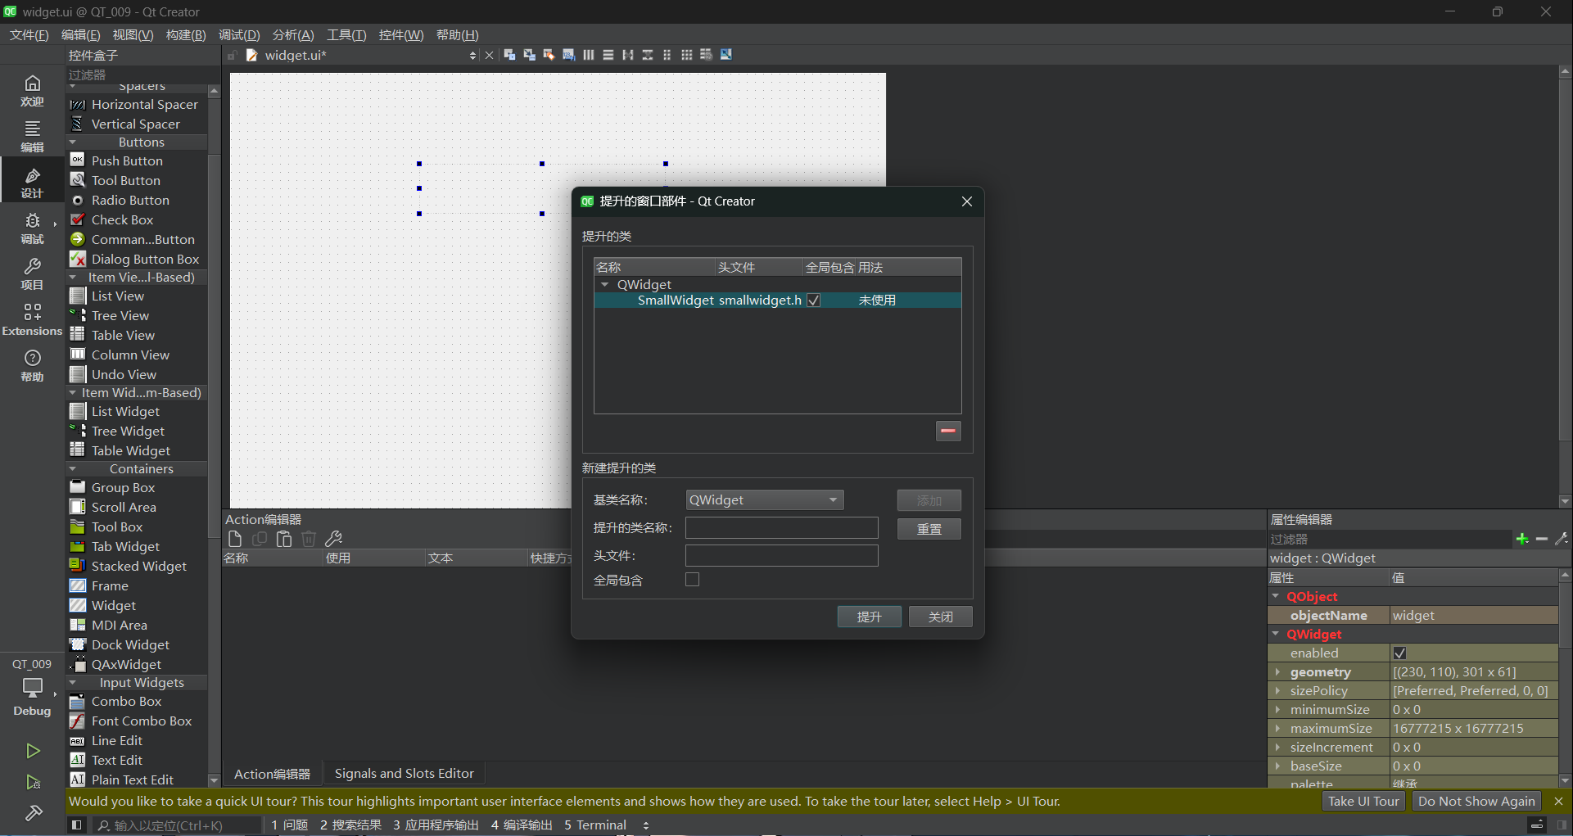Image resolution: width=1573 pixels, height=836 pixels.
Task: Click the promoted class name input field
Action: tap(781, 528)
